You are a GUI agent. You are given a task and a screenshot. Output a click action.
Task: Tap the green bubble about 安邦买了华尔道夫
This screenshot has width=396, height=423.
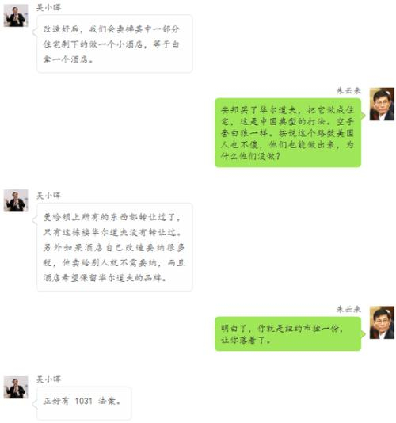click(x=287, y=133)
